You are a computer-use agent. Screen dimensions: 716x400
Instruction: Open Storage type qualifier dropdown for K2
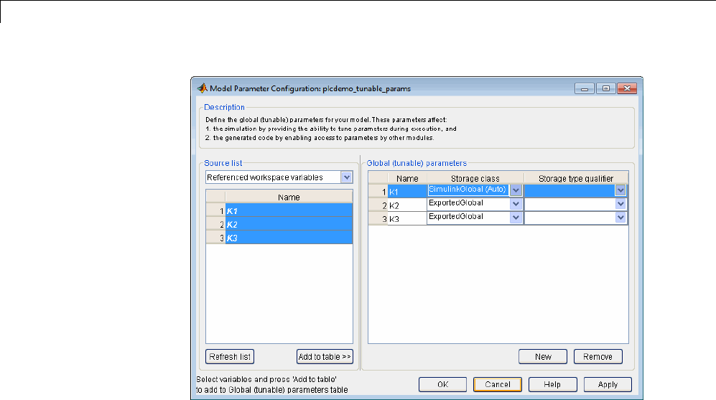(620, 204)
